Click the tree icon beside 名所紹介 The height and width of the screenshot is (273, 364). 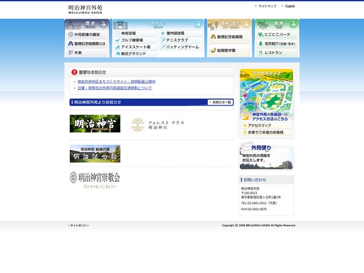[261, 43]
